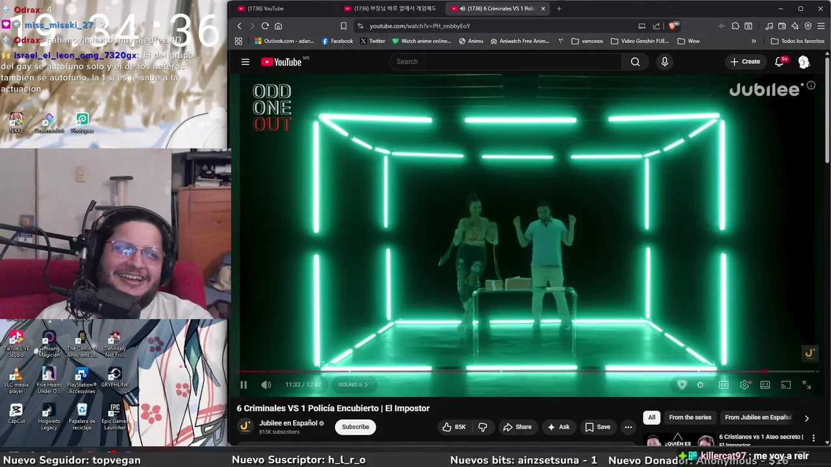Enter fullscreen mode in the player
This screenshot has height=467, width=831.
tap(806, 385)
